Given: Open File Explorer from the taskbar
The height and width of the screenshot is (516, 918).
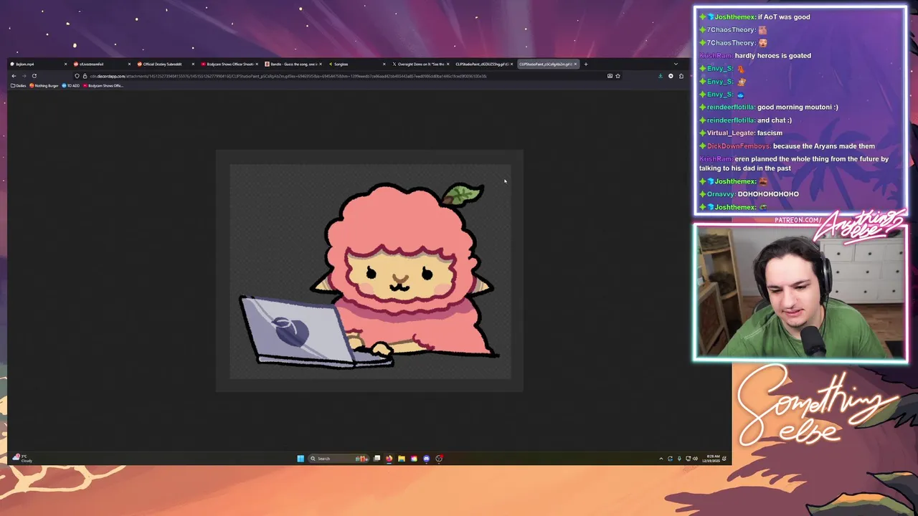Looking at the screenshot, I should click(x=402, y=459).
